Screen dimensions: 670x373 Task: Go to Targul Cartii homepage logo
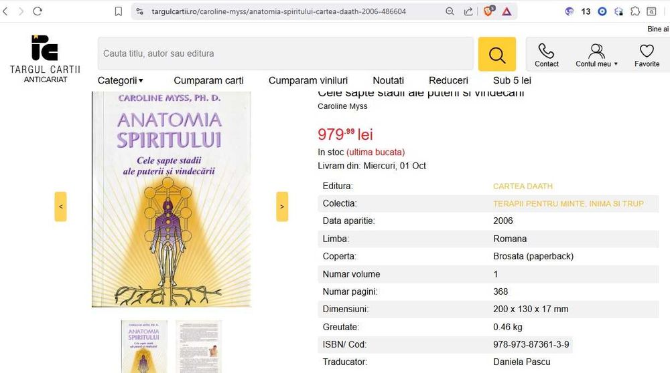(x=45, y=59)
